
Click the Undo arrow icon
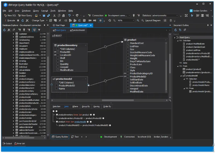click(70, 16)
